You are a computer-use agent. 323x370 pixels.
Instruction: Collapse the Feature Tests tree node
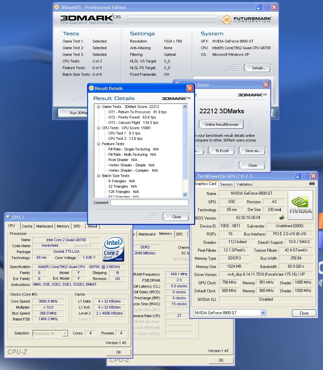click(x=98, y=144)
